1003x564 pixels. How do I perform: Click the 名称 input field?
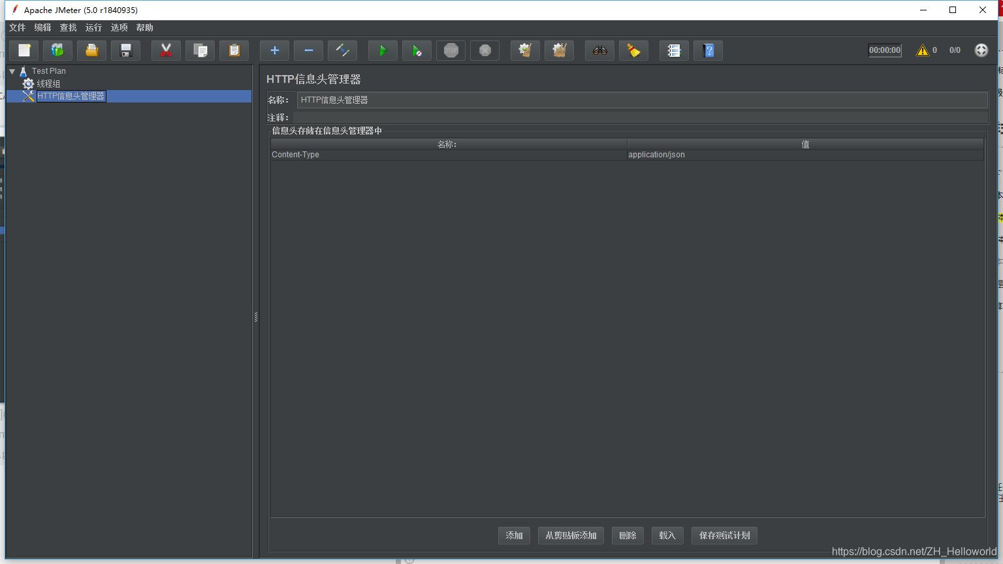[x=642, y=100]
